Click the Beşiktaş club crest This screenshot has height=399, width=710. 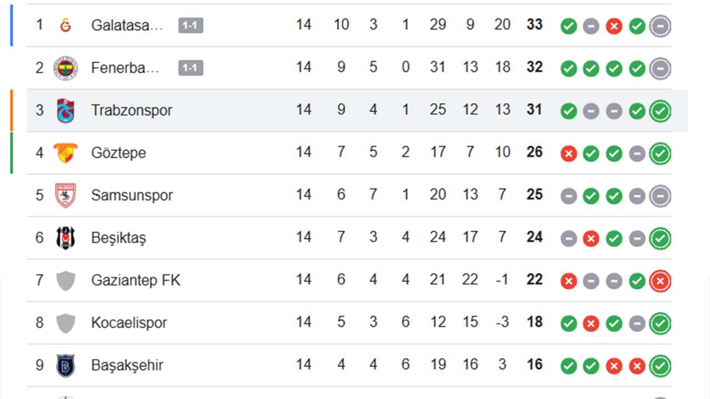pyautogui.click(x=65, y=238)
